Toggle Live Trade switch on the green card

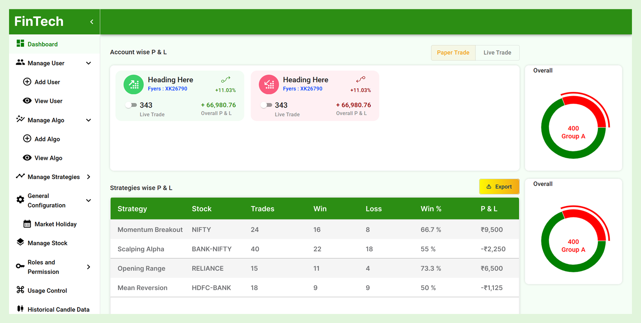(130, 105)
